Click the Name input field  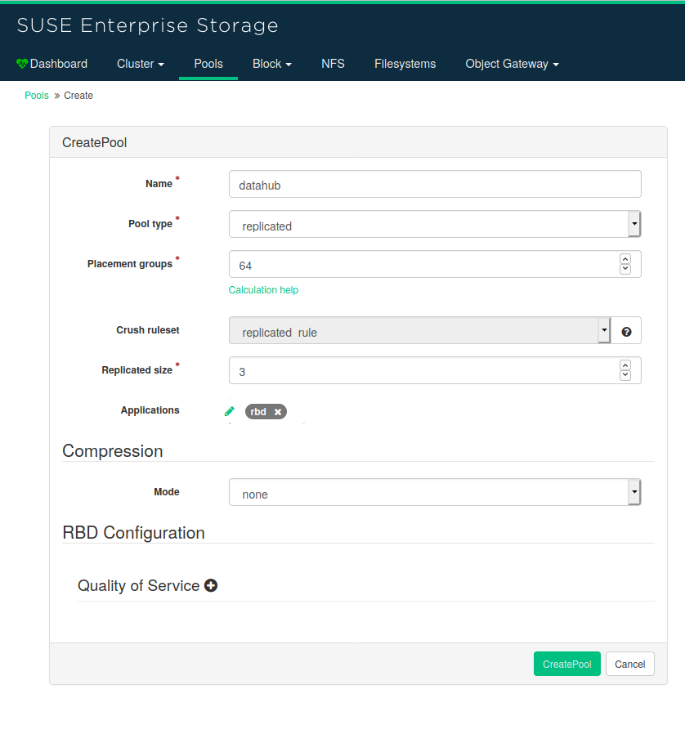tap(434, 185)
